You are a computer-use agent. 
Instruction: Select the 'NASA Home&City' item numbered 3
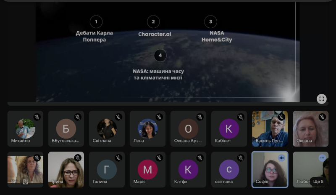pyautogui.click(x=216, y=37)
